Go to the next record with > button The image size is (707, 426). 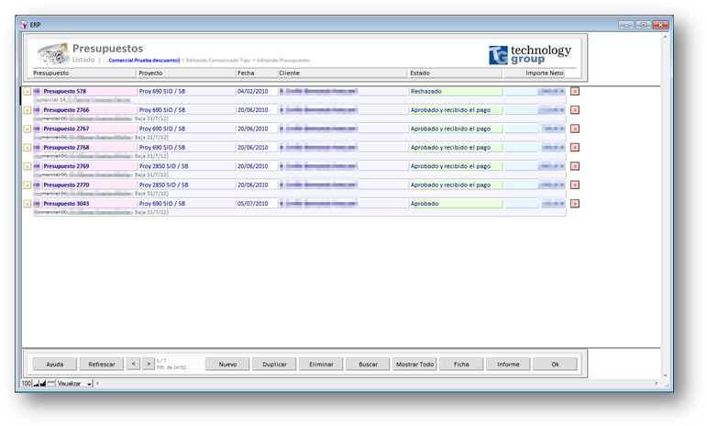(x=148, y=364)
